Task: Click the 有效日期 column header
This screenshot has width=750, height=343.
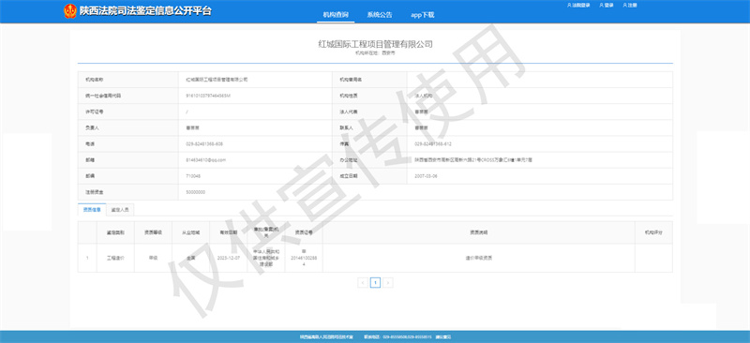Action: coord(229,232)
